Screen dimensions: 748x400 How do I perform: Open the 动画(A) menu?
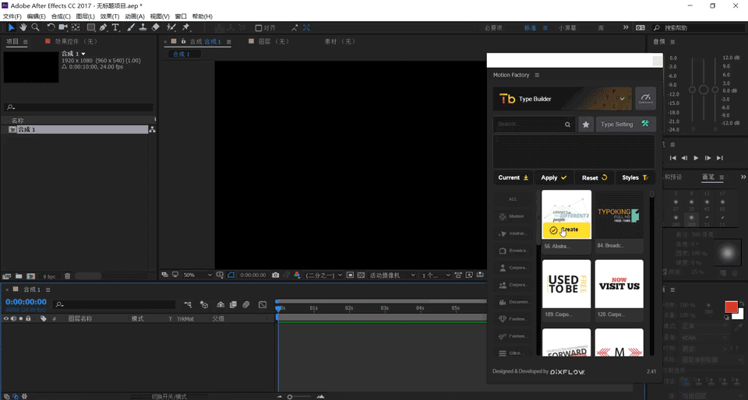[x=135, y=16]
